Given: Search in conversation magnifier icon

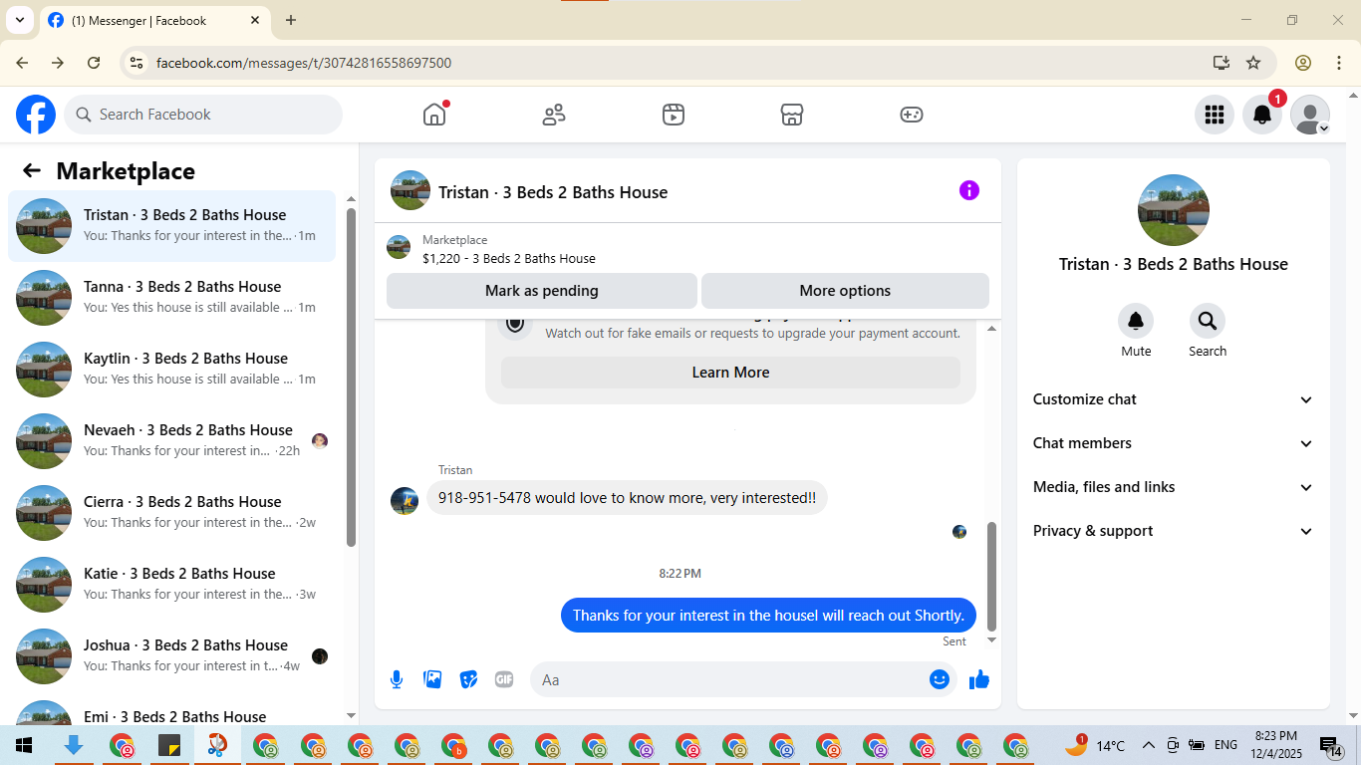Looking at the screenshot, I should click(x=1207, y=321).
